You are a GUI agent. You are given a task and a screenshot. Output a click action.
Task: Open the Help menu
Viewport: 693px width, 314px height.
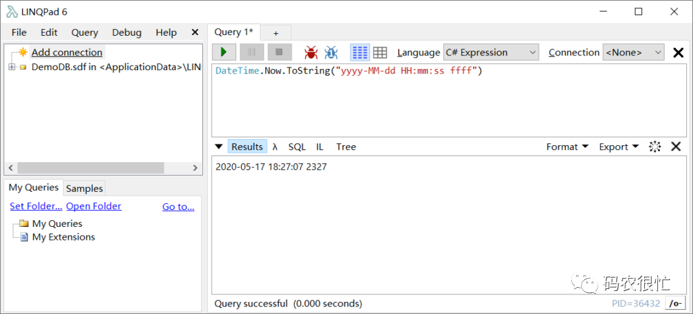click(x=166, y=32)
